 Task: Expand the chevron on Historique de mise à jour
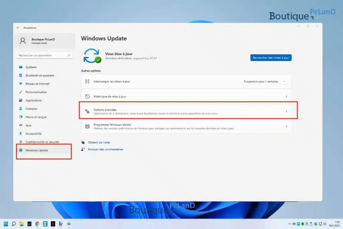click(x=286, y=96)
